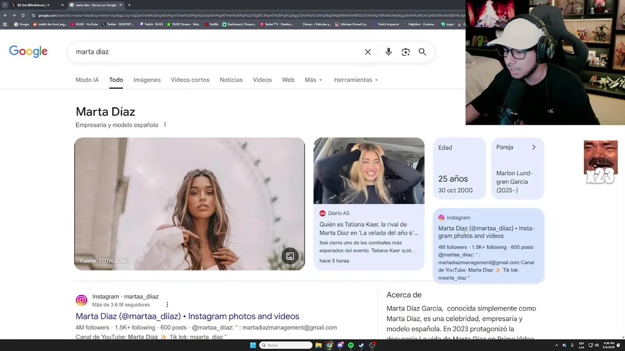Open File Explorer from the taskbar

[319, 345]
